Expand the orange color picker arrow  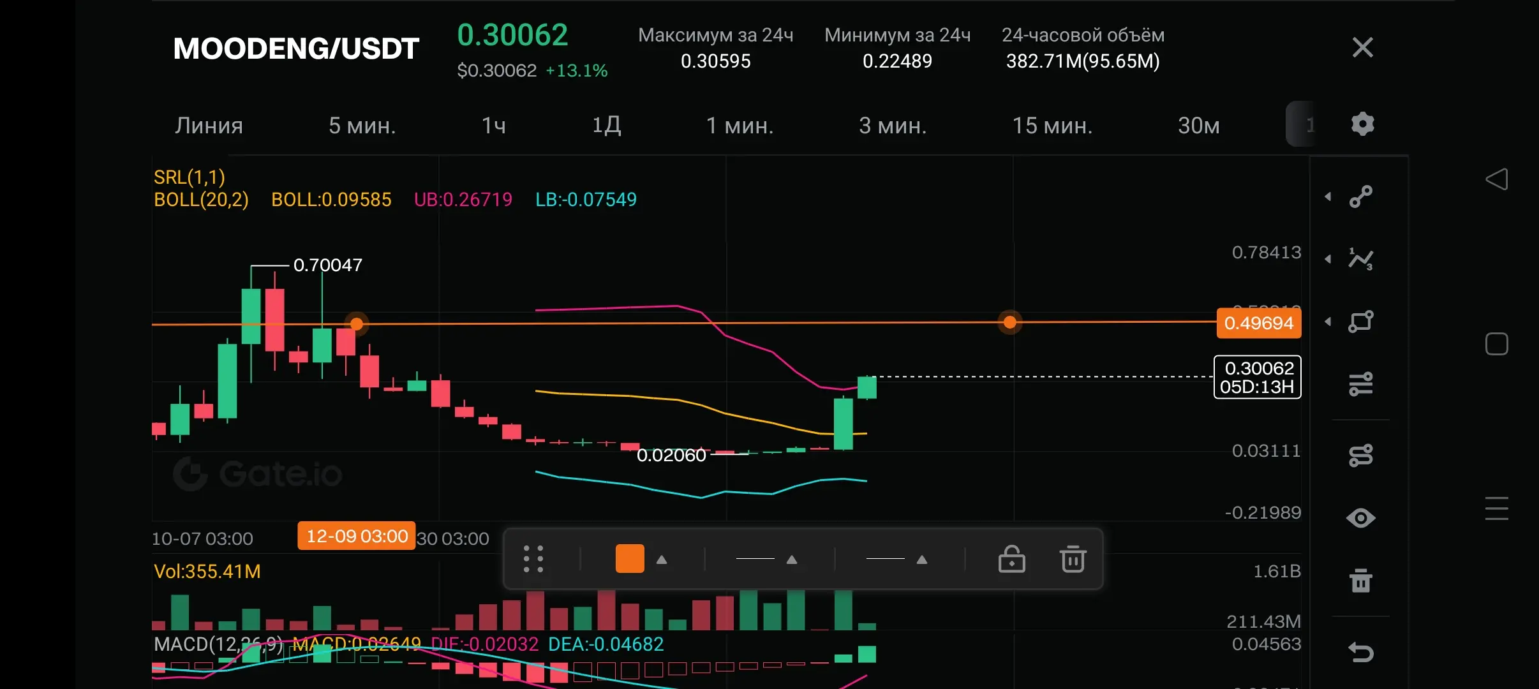pyautogui.click(x=662, y=559)
